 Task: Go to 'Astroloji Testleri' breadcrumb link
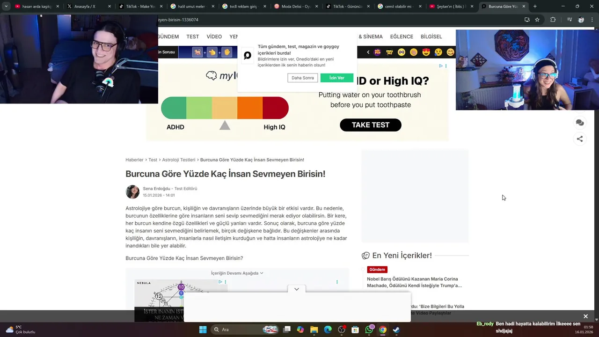click(x=179, y=160)
